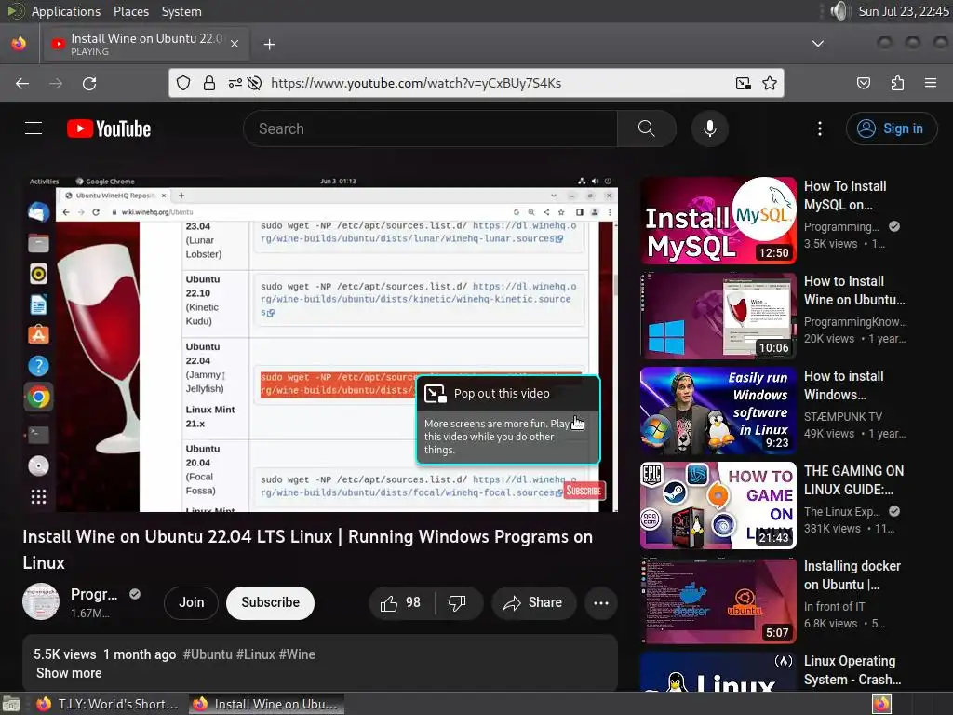Open the System menu

tap(181, 11)
